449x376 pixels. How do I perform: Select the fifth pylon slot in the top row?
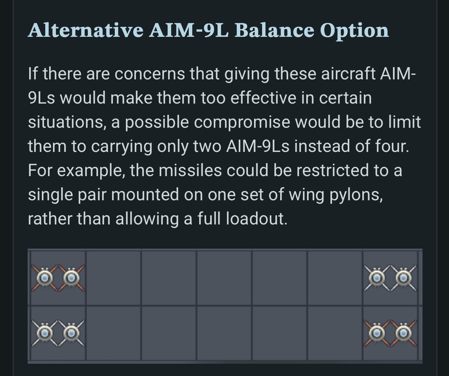[x=279, y=278]
